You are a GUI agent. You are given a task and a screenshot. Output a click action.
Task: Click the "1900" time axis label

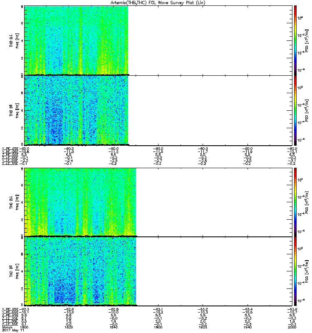coord(158,327)
